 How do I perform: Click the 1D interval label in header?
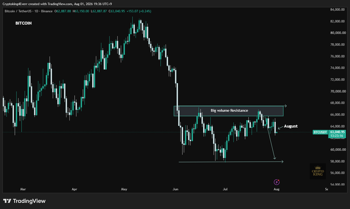(36, 11)
